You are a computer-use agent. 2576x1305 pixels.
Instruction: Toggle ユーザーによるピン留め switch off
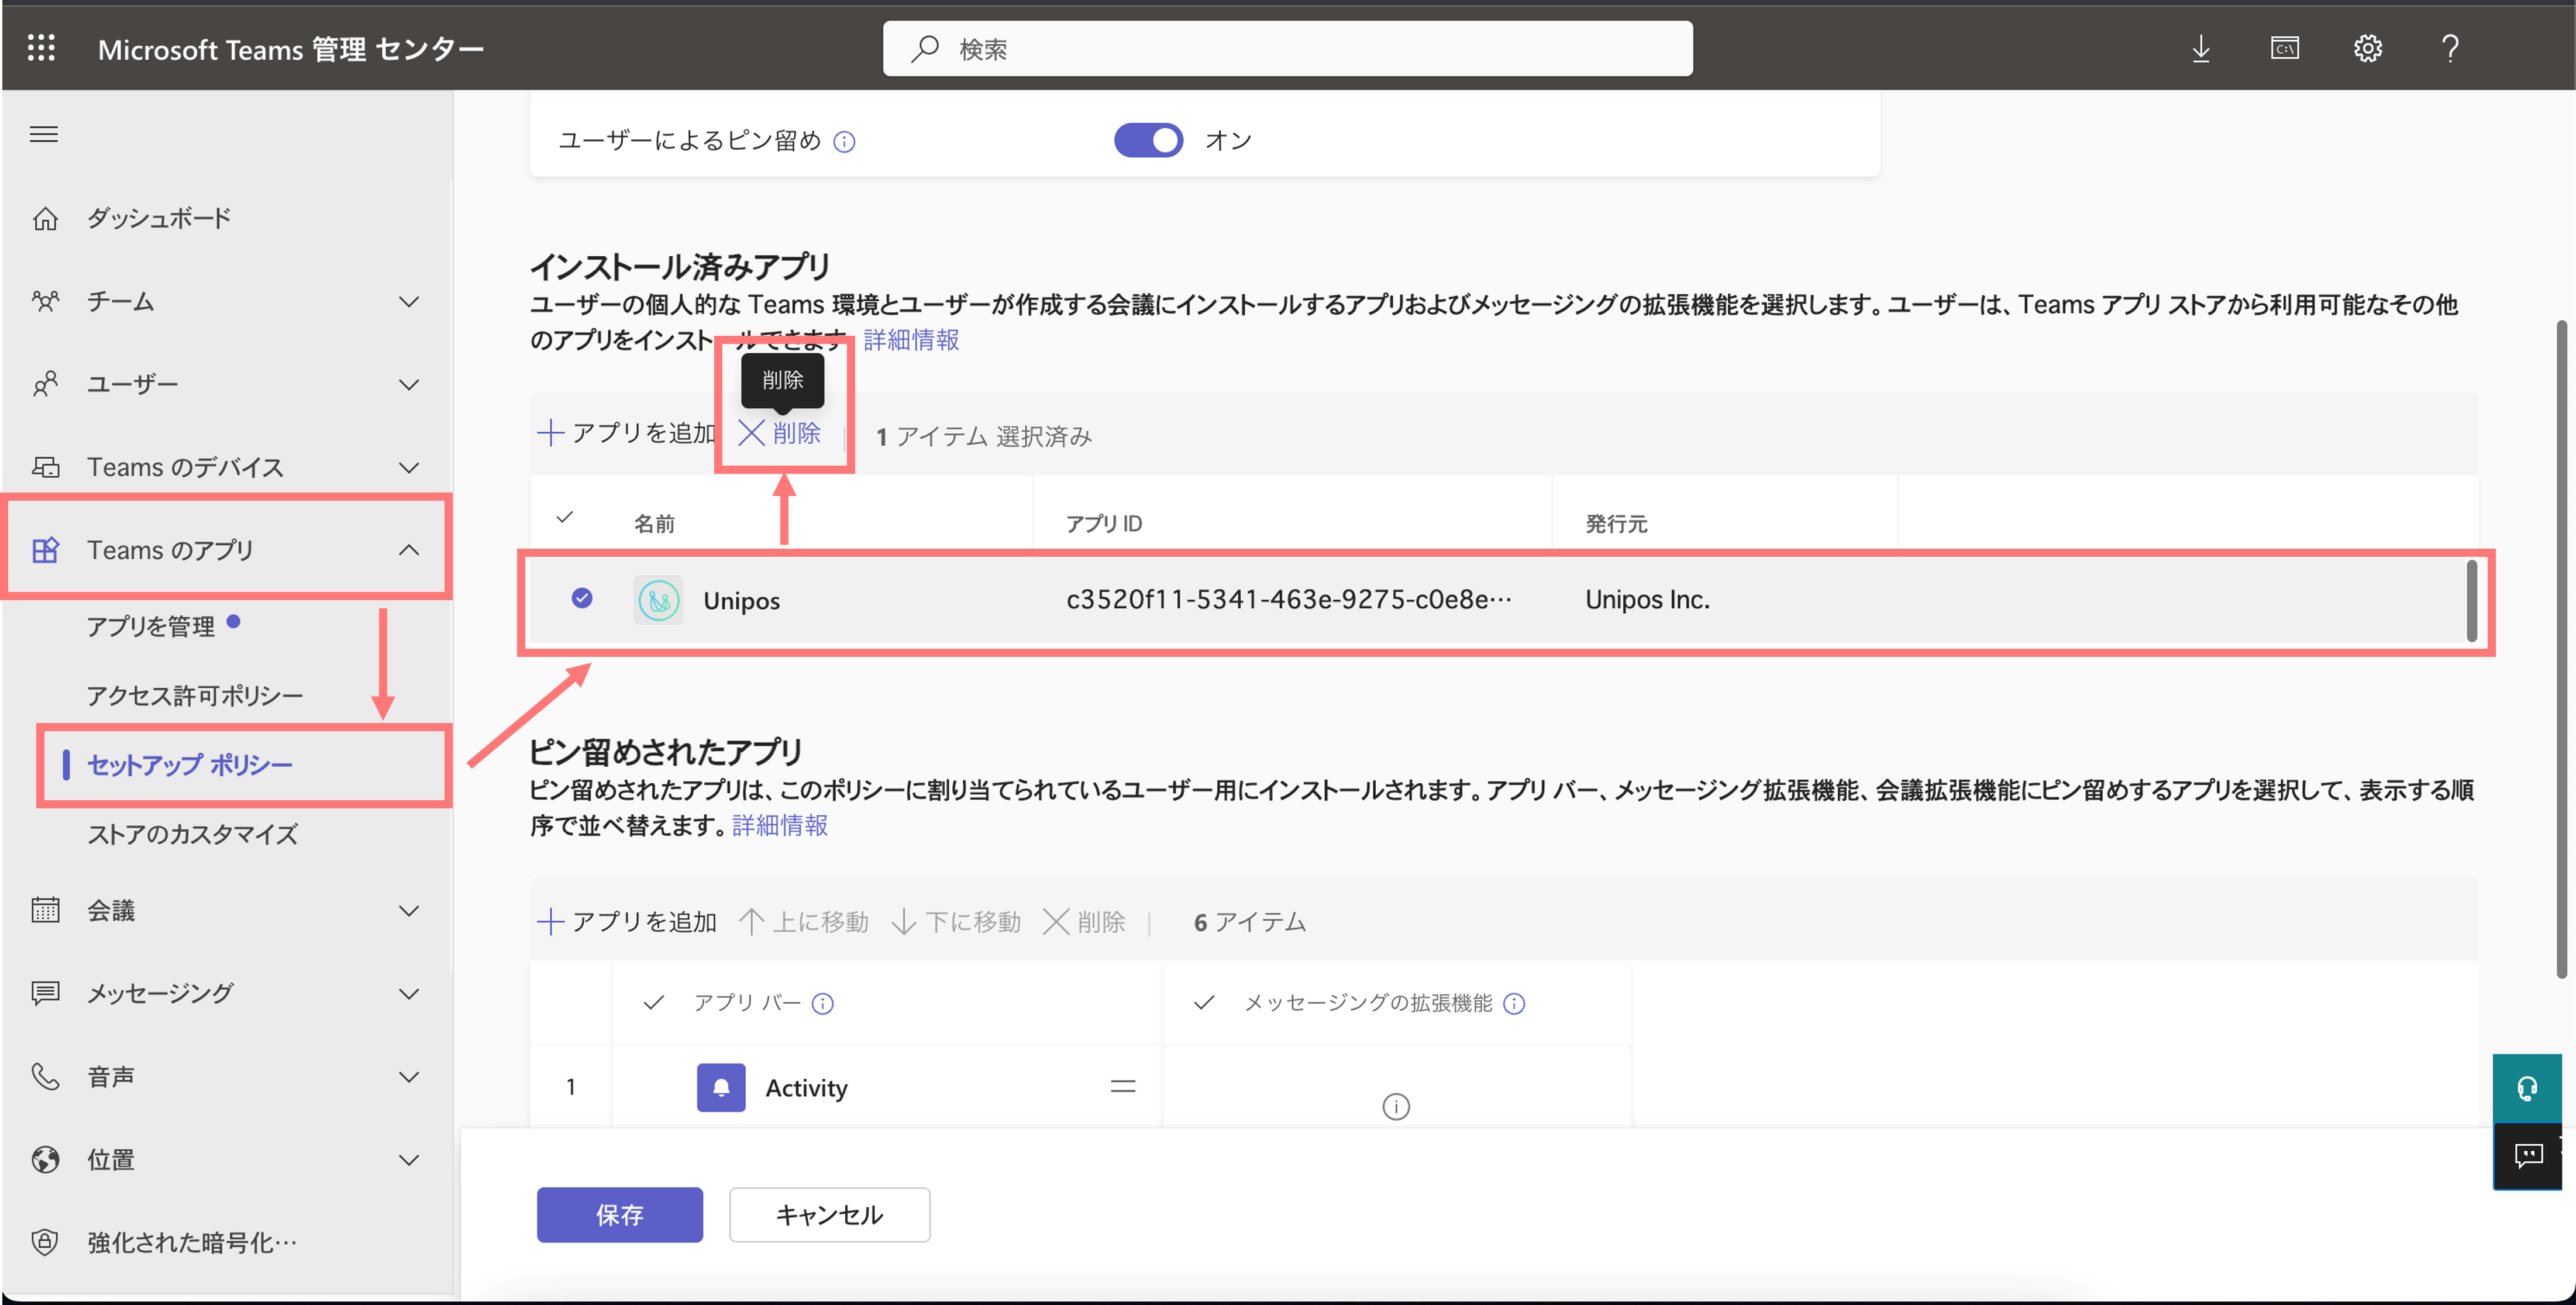tap(1148, 140)
